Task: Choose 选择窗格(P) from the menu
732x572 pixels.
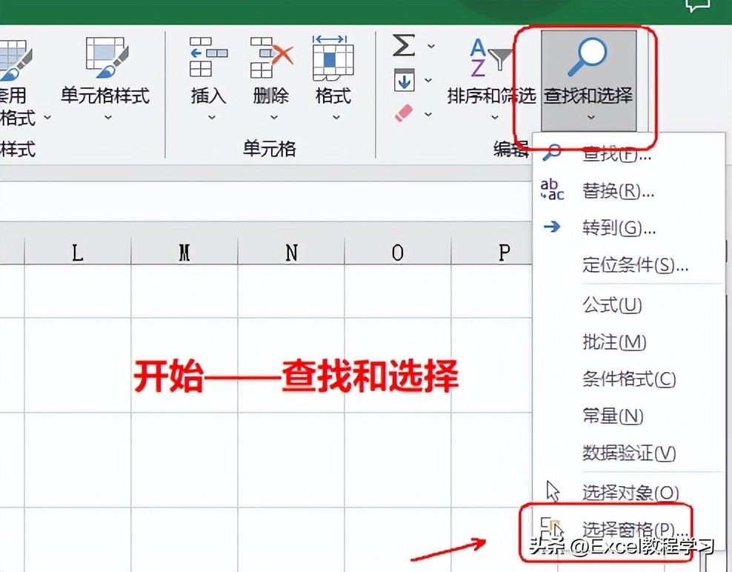Action: point(628,529)
